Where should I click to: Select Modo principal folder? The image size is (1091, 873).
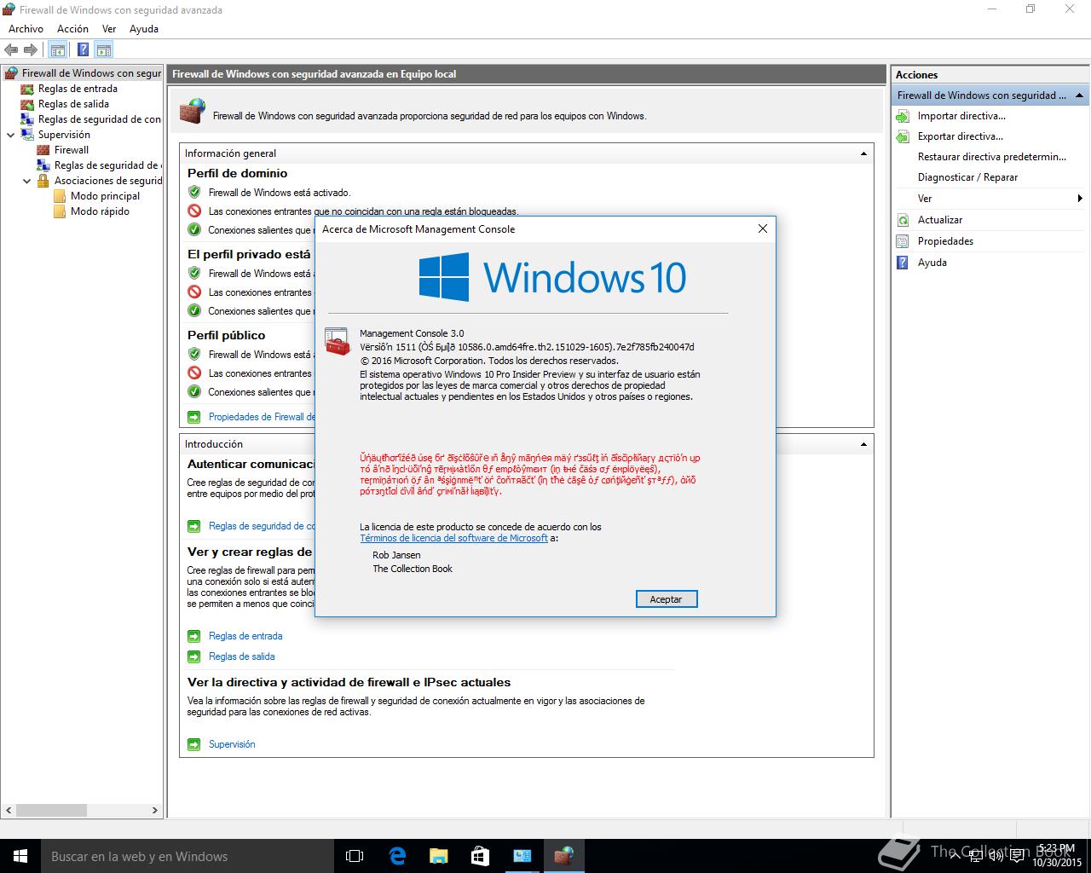105,196
